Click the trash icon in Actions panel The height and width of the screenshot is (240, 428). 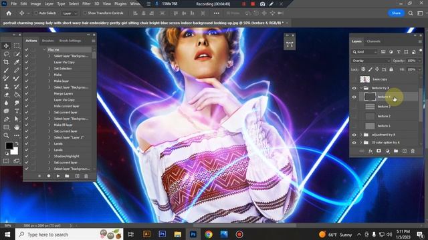(86, 176)
